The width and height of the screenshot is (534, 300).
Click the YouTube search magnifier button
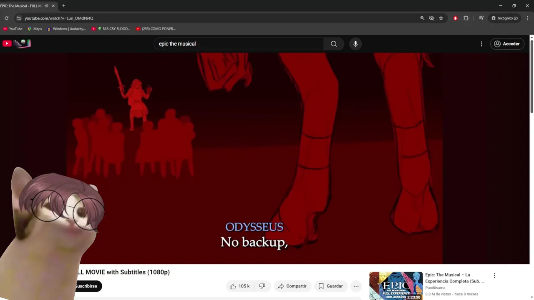click(x=334, y=44)
